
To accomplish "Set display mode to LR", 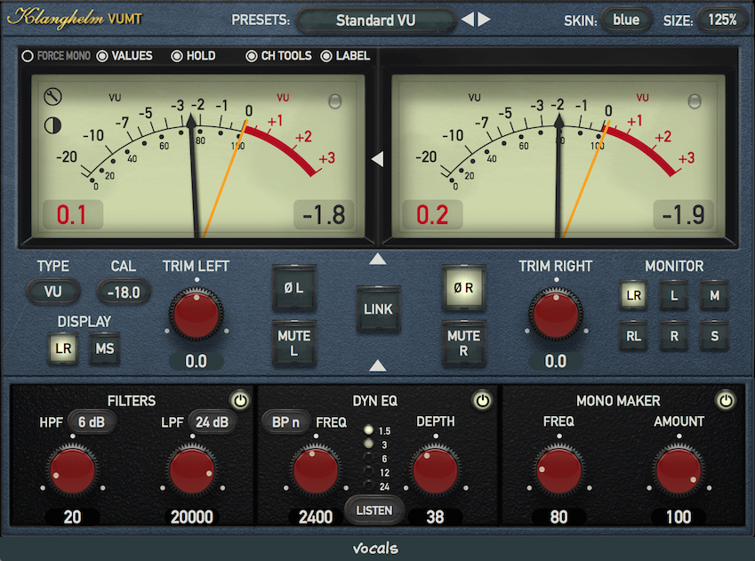I will tap(63, 349).
